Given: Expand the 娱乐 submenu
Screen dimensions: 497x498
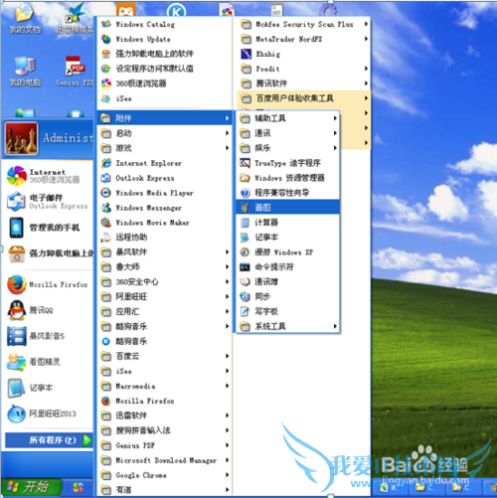Looking at the screenshot, I should 287,148.
